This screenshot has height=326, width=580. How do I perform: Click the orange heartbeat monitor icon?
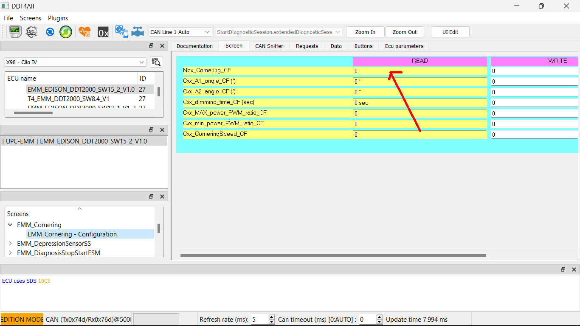pyautogui.click(x=84, y=31)
